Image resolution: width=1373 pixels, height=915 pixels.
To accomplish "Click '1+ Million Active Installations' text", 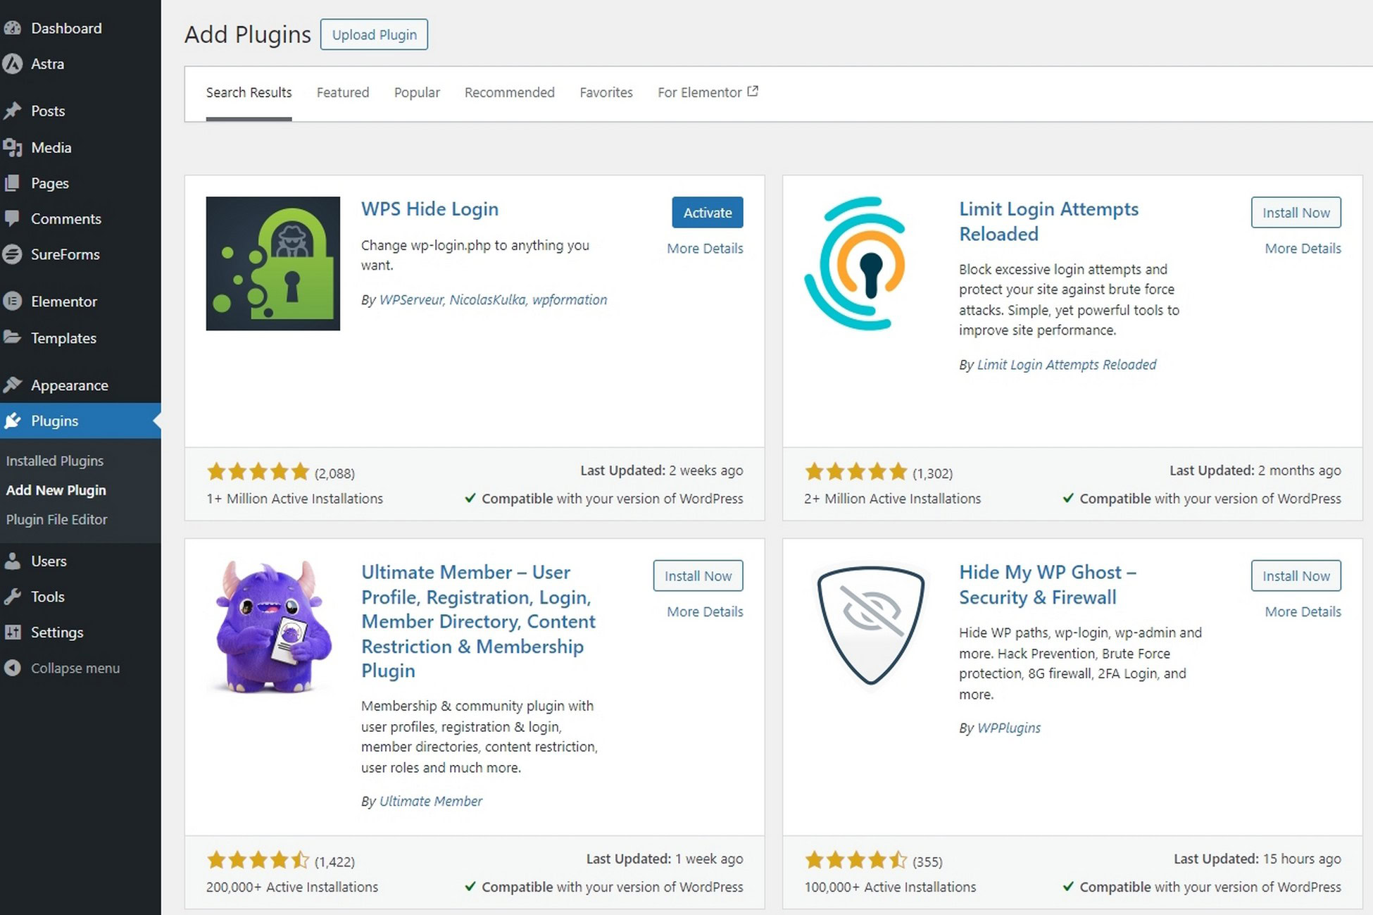I will (294, 499).
